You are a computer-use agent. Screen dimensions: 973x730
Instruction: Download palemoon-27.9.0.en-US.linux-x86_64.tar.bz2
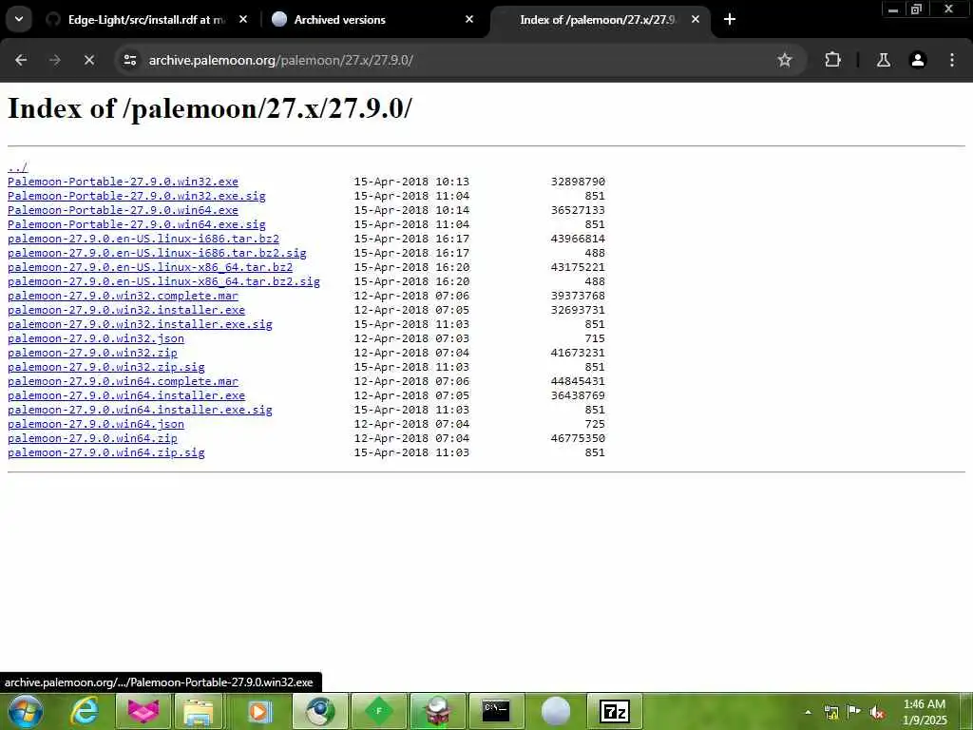pos(150,267)
